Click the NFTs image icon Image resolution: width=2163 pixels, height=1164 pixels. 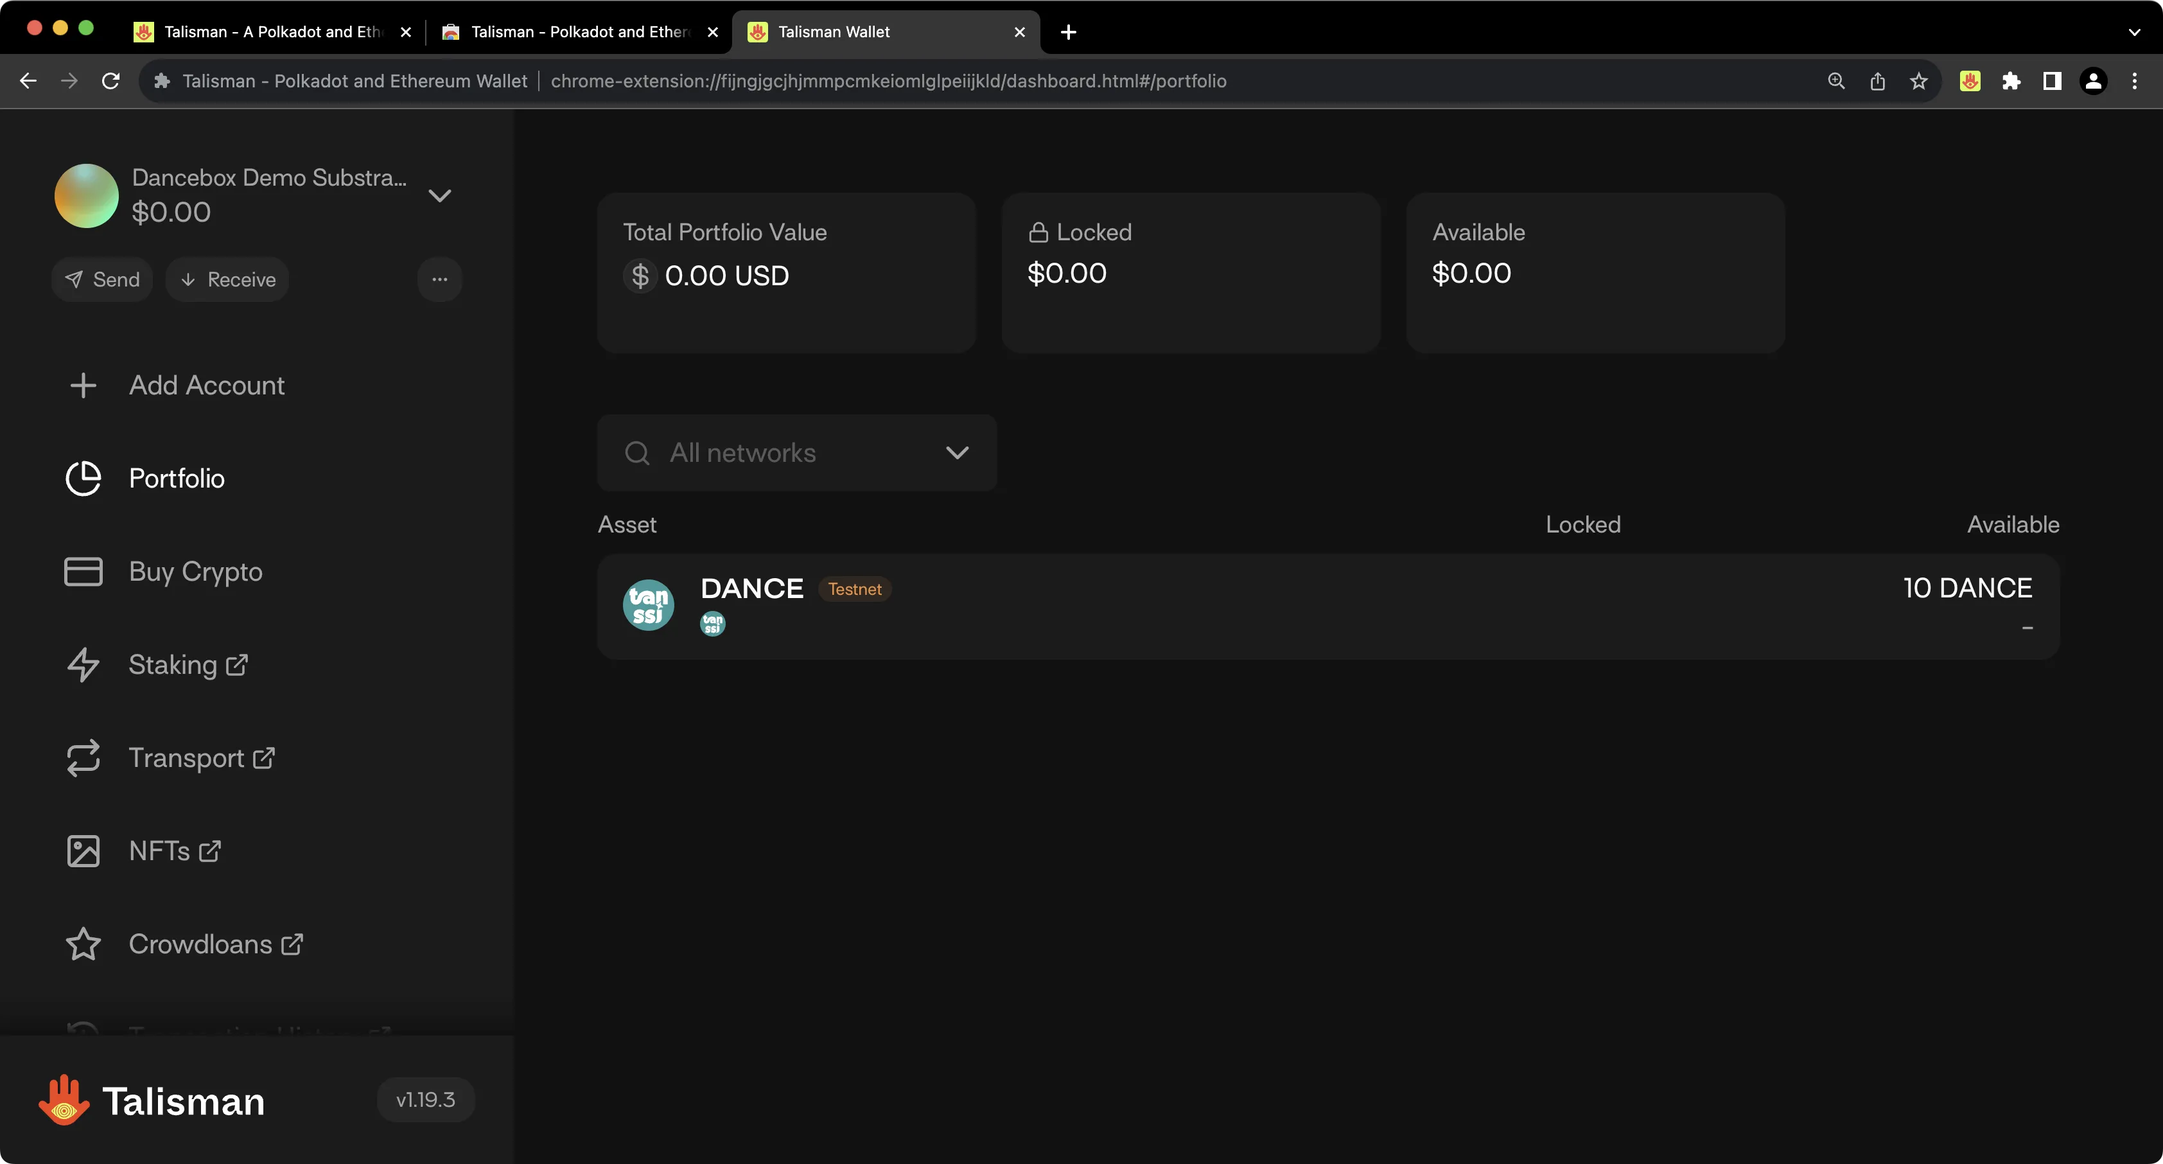[83, 851]
